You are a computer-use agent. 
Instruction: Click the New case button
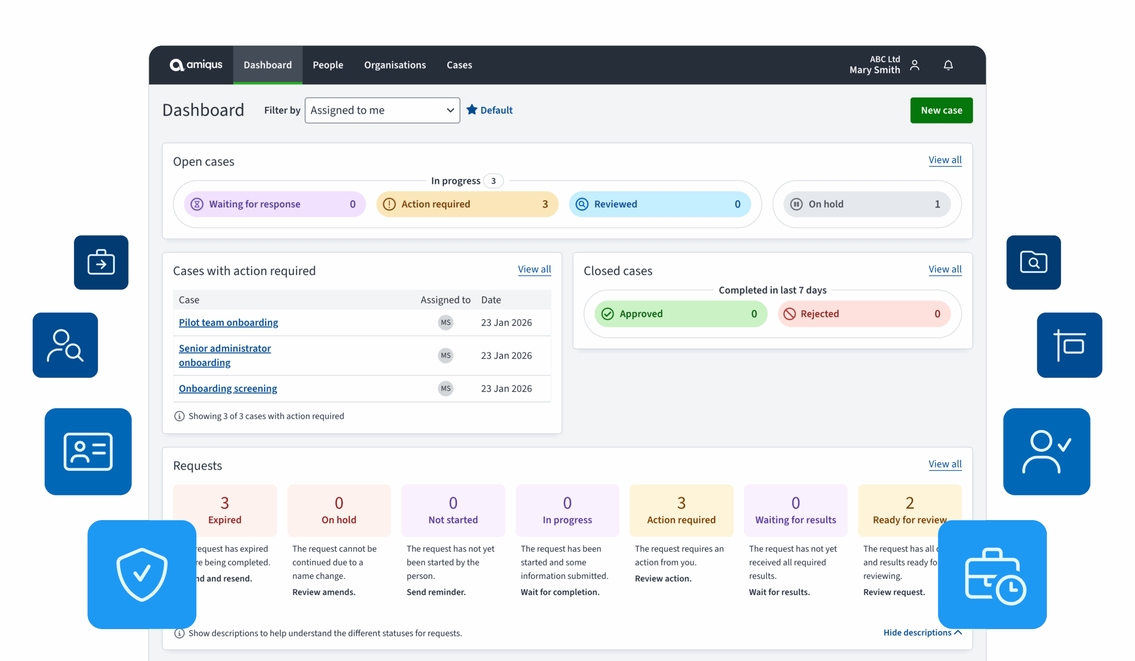[941, 110]
